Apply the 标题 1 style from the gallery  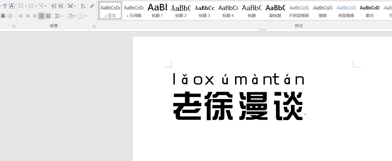coord(157,10)
